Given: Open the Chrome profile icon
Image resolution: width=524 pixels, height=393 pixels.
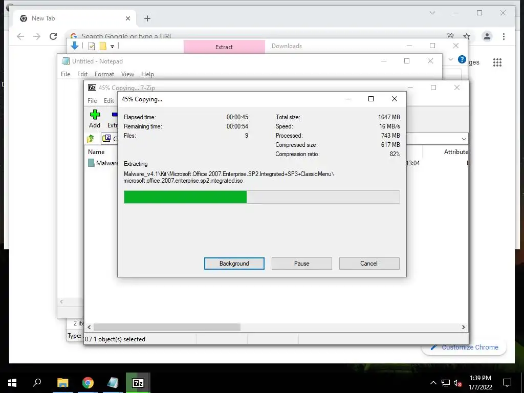Looking at the screenshot, I should click(x=487, y=36).
